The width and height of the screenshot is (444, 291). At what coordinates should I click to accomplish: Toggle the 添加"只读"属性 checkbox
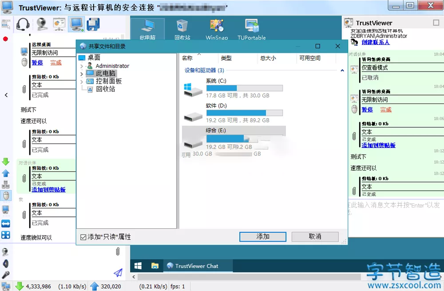(x=83, y=237)
